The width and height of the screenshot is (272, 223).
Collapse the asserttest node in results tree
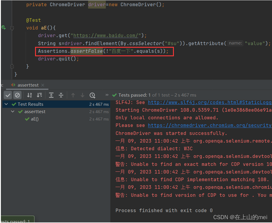click(12, 111)
